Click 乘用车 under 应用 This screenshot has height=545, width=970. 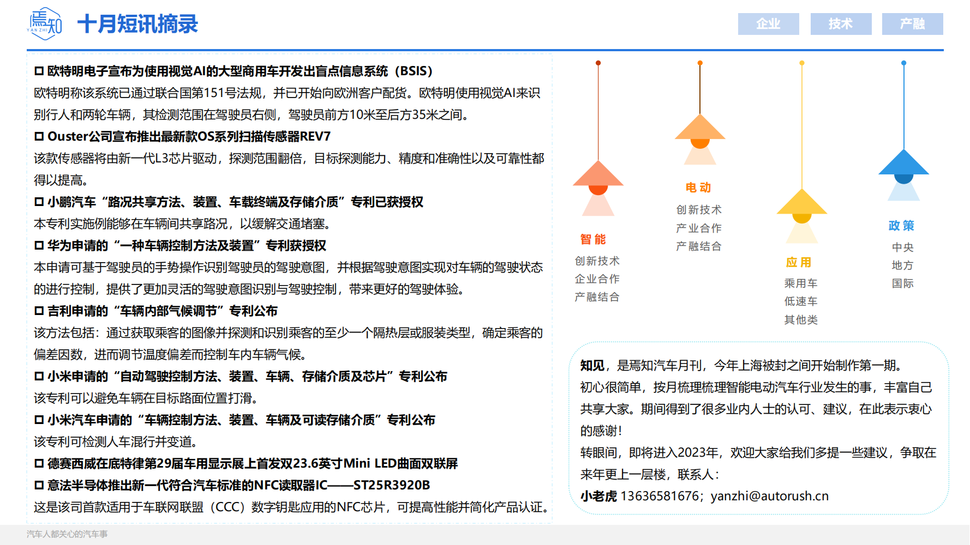pyautogui.click(x=801, y=283)
